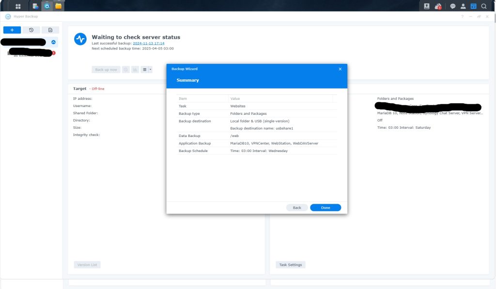Screen dimensions: 496x289
Task: Expand the task actions dropdown arrow
Action: pos(151,70)
